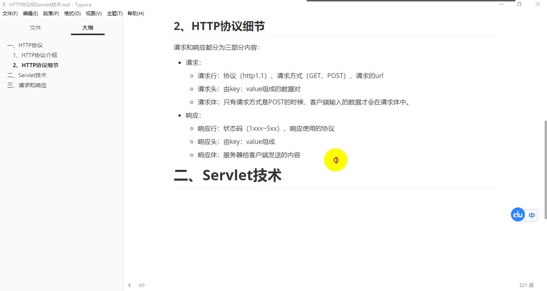Click the bullet item 请求：

coord(193,62)
